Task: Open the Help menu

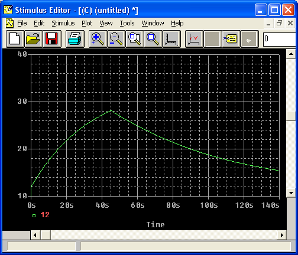Action: [177, 23]
